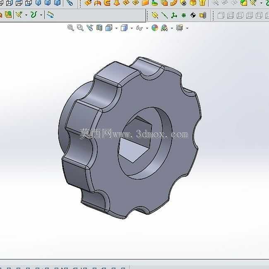Screen dimensions: 269x269
Task: Expand the View Orientation dropdown arrow
Action: point(116,28)
